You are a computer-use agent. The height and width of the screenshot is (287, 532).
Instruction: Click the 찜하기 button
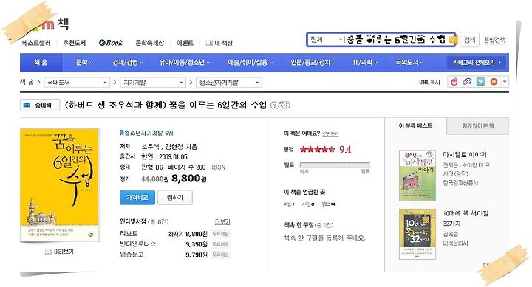pyautogui.click(x=175, y=198)
